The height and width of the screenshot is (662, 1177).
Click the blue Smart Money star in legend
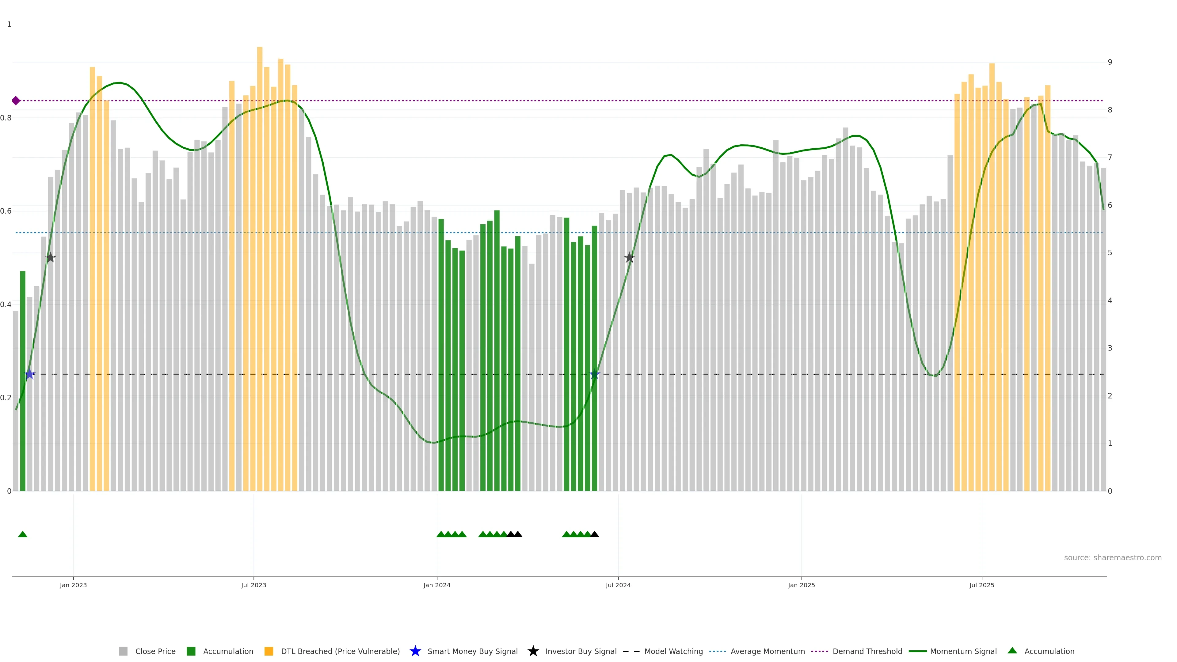[415, 651]
